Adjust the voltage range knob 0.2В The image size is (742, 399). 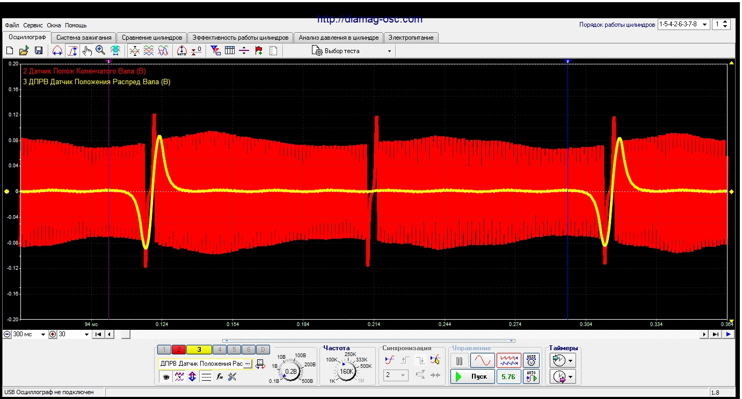(x=291, y=371)
